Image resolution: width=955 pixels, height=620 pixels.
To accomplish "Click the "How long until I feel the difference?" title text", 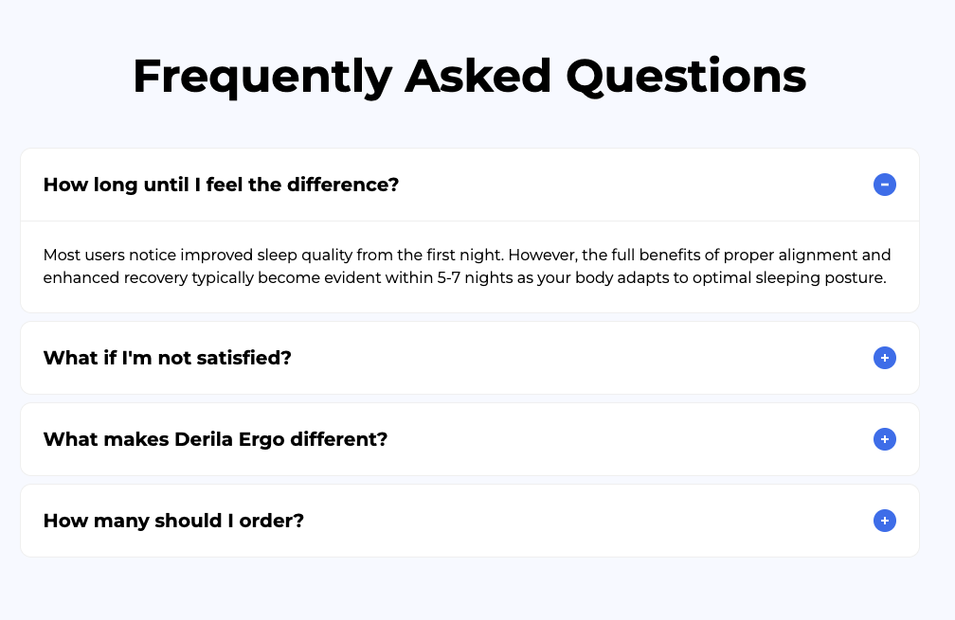I will [221, 185].
